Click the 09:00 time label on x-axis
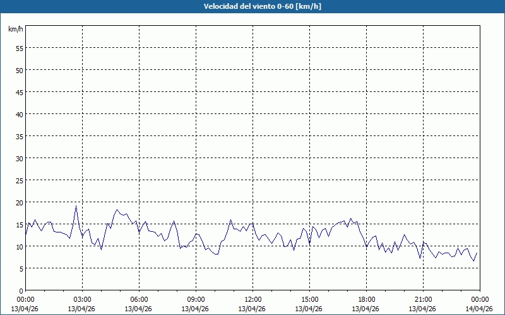505x315 pixels. pyautogui.click(x=196, y=299)
